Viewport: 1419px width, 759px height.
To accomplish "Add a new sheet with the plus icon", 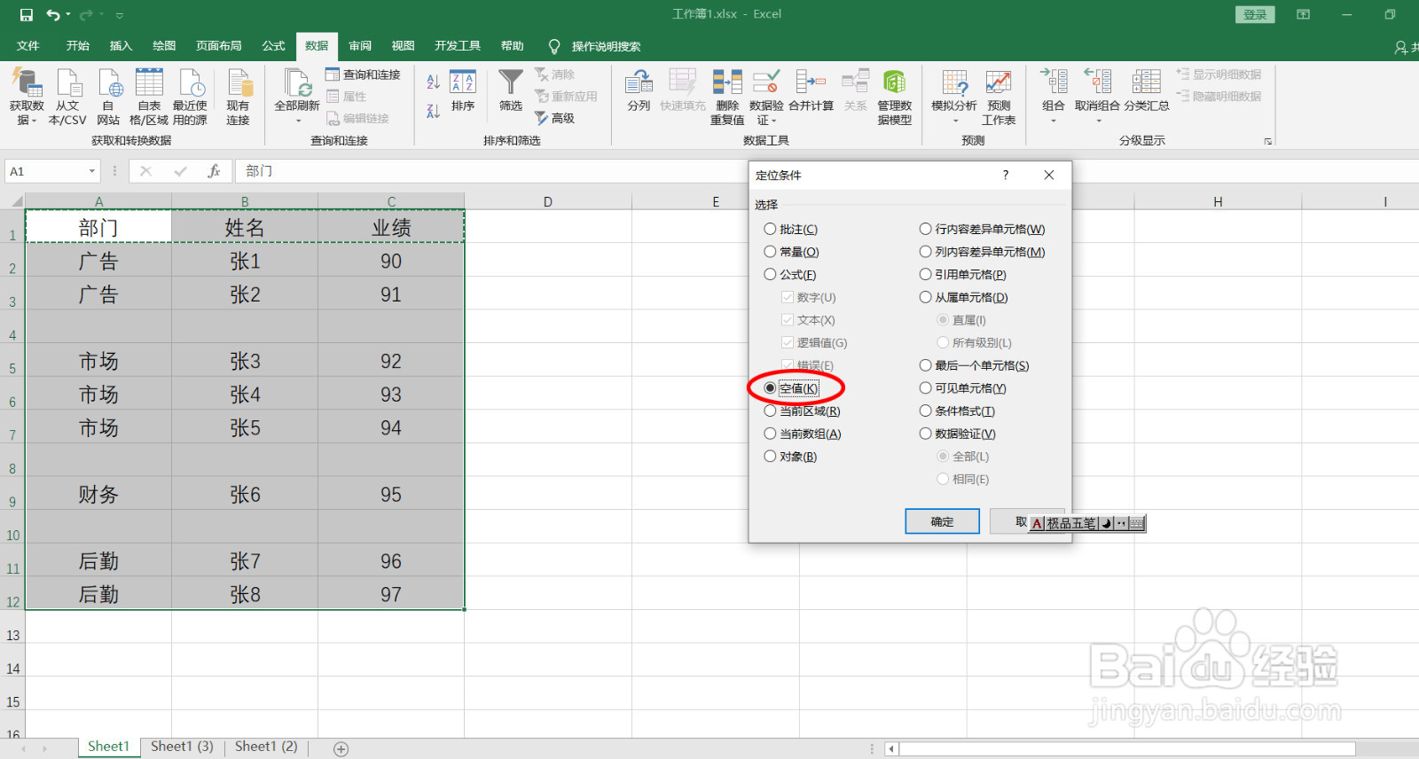I will point(341,749).
